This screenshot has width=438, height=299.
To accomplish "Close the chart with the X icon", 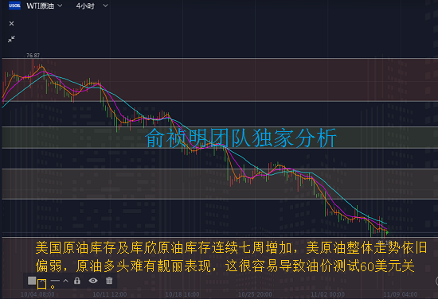I will tap(11, 23).
